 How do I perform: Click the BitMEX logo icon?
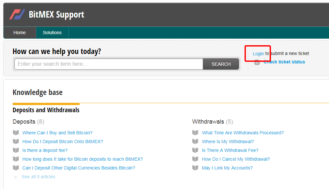click(17, 14)
